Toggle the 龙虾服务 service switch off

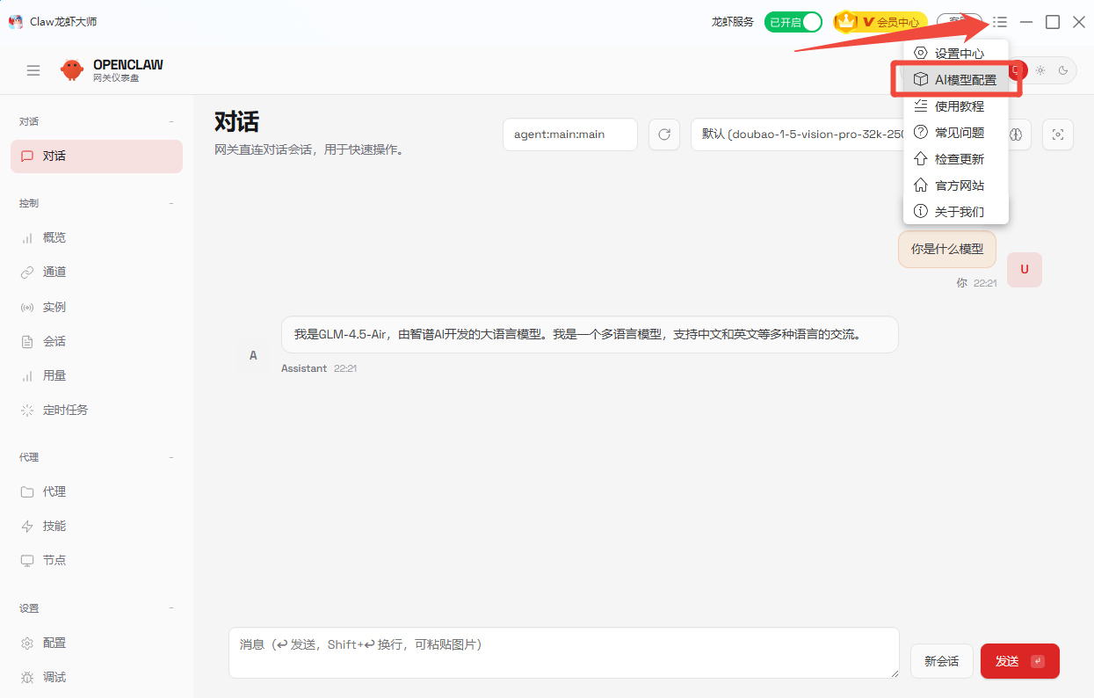[x=793, y=21]
